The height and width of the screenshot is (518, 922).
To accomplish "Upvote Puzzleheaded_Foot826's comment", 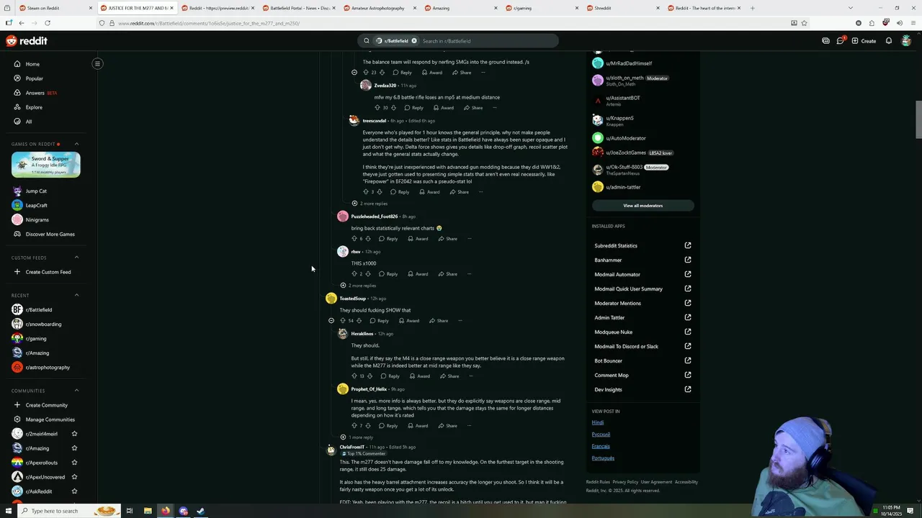I will click(354, 239).
